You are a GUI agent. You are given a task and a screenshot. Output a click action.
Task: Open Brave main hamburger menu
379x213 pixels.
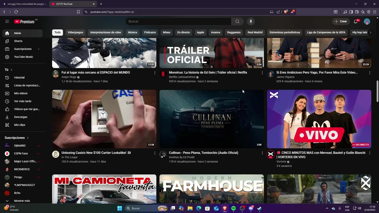click(x=375, y=12)
